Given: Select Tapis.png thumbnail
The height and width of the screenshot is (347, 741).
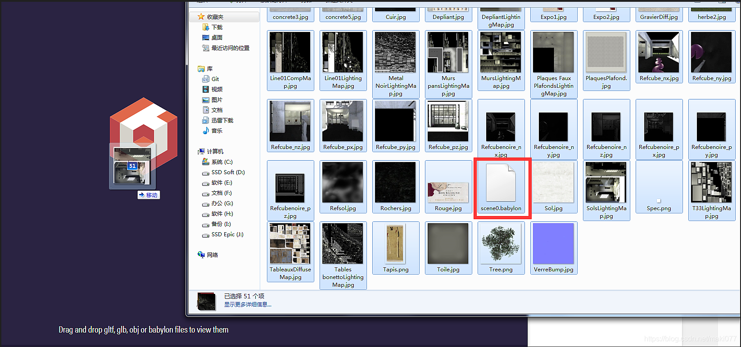Looking at the screenshot, I should point(396,243).
